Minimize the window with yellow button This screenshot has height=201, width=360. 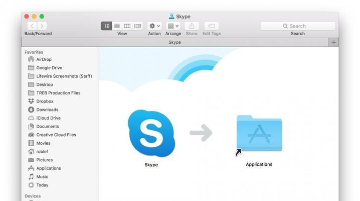[x=34, y=16]
